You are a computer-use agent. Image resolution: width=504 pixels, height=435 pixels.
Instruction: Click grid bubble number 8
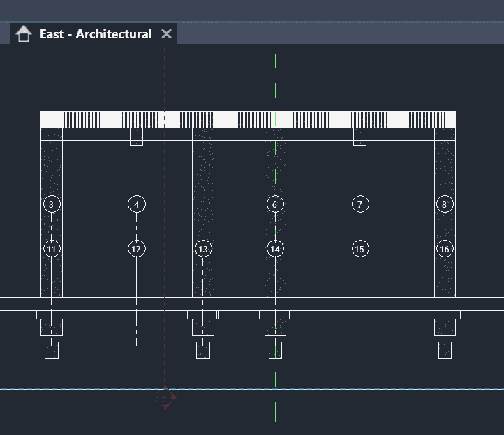tap(445, 204)
